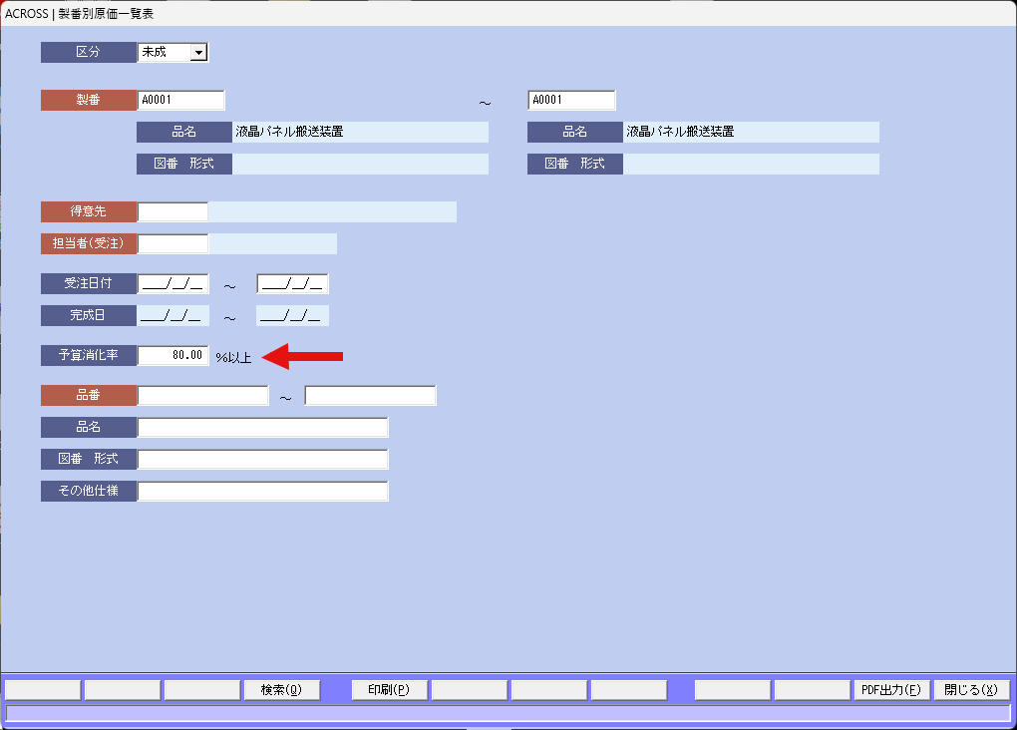Click the ending 製番 input field

click(571, 100)
